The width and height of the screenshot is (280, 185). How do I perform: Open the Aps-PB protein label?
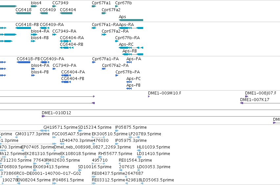(x=133, y=85)
